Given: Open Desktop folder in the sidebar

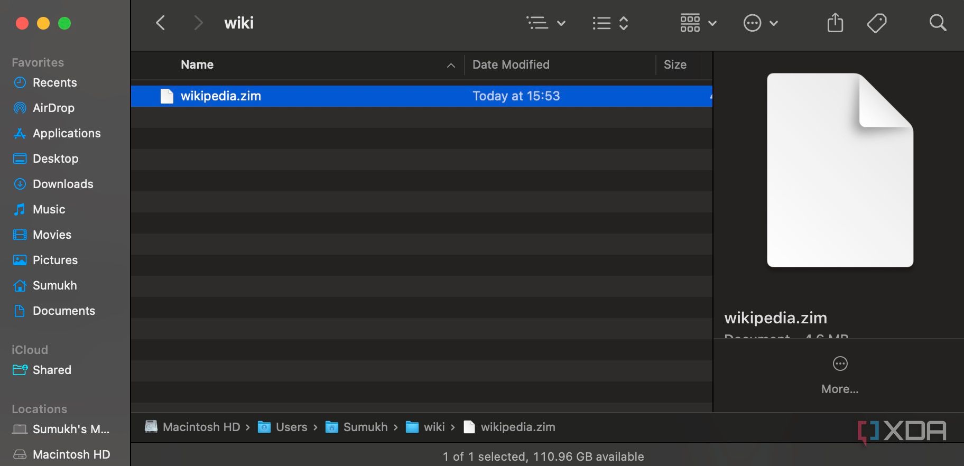Looking at the screenshot, I should 55,159.
